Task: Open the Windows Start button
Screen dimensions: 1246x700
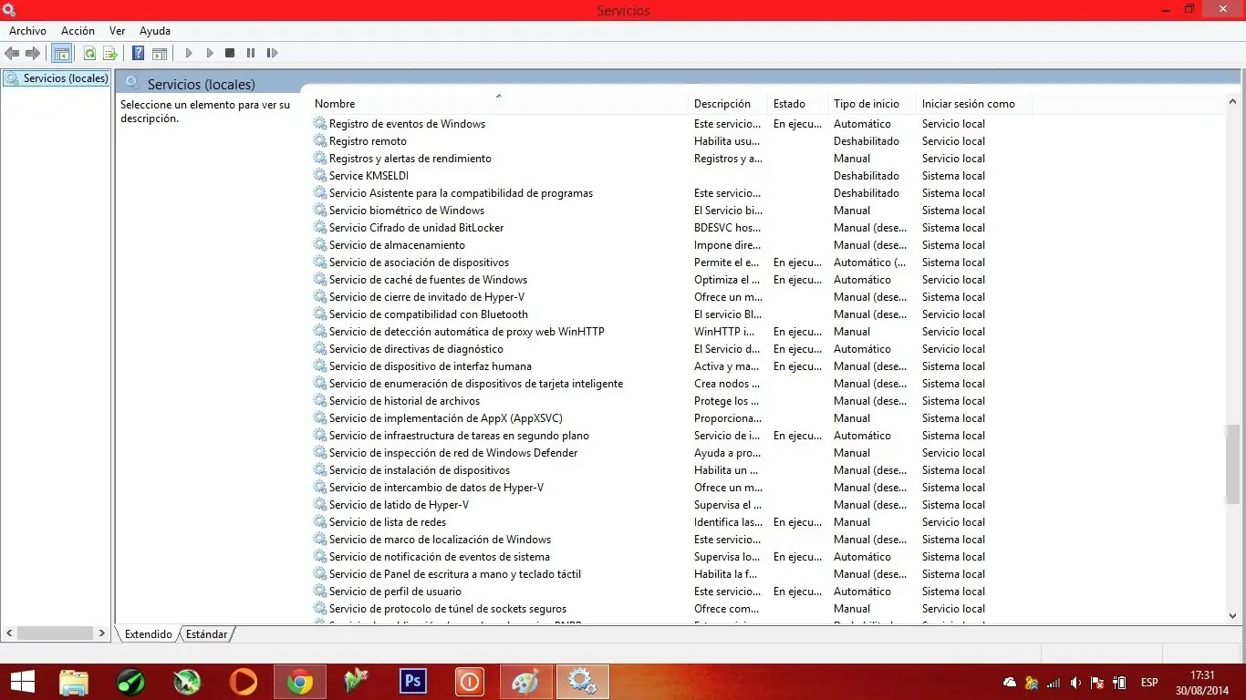Action: [22, 682]
